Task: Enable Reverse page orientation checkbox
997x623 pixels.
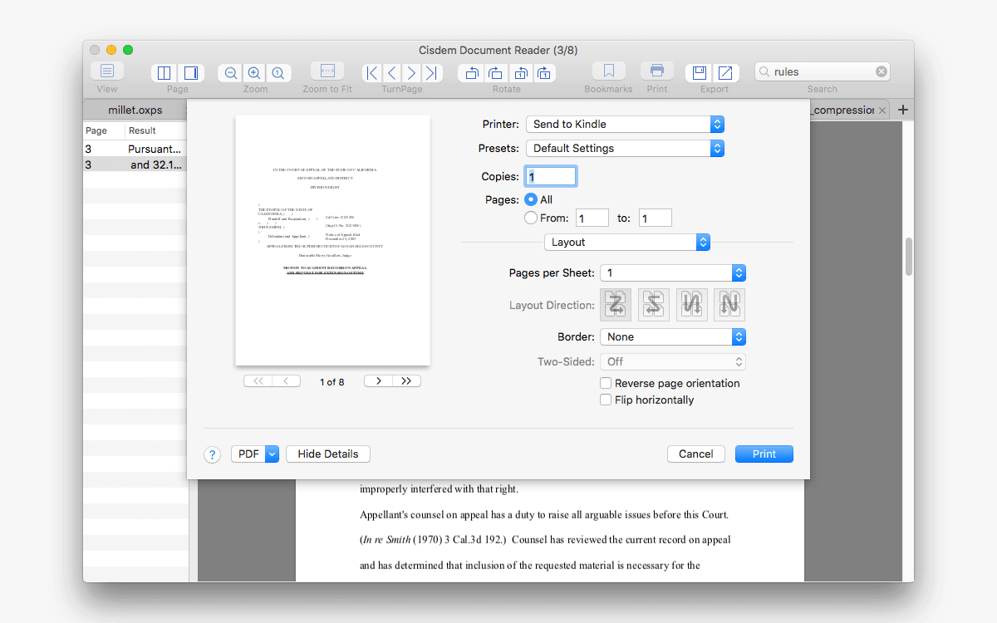Action: [606, 383]
